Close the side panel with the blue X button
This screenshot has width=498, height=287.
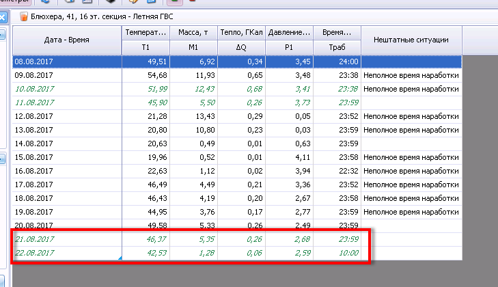[x=3, y=17]
